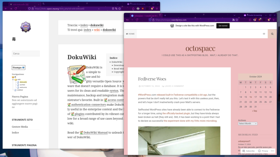Click the authentication connectors link

point(87,105)
